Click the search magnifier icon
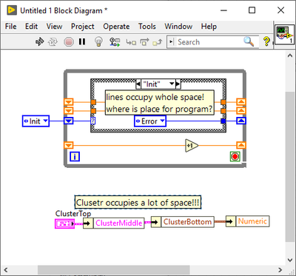The width and height of the screenshot is (296, 276). pyautogui.click(x=249, y=41)
